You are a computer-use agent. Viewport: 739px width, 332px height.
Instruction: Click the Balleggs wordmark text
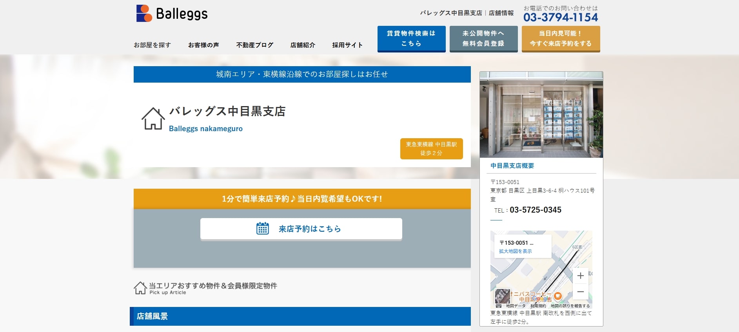pos(182,14)
